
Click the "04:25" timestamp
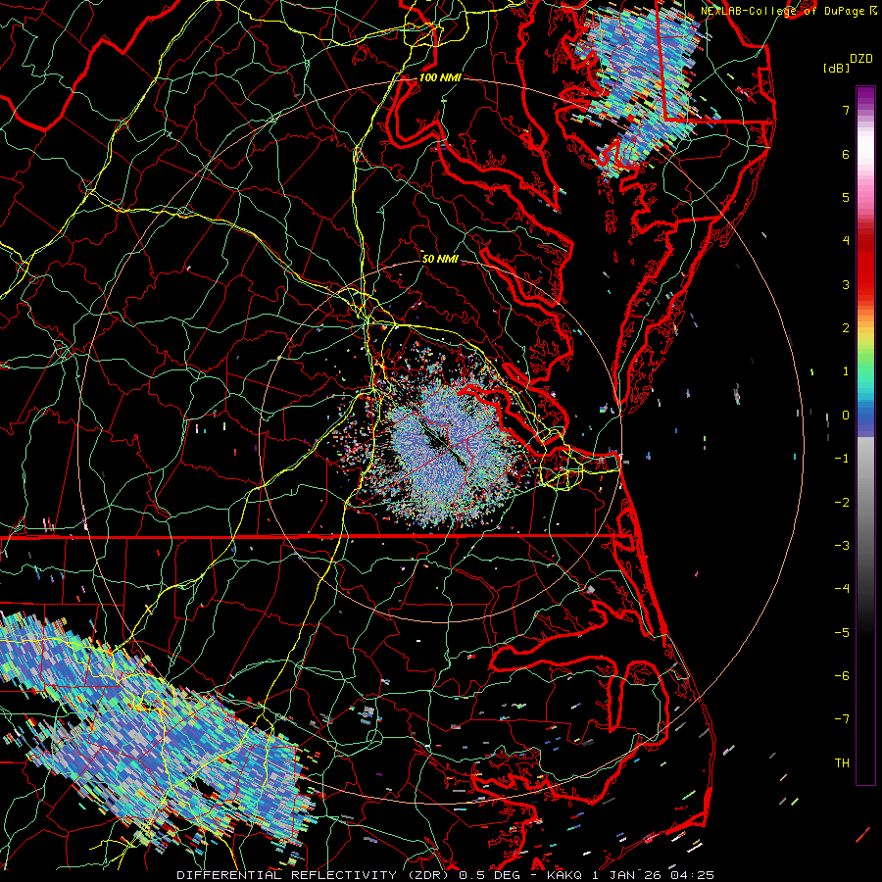click(x=694, y=875)
